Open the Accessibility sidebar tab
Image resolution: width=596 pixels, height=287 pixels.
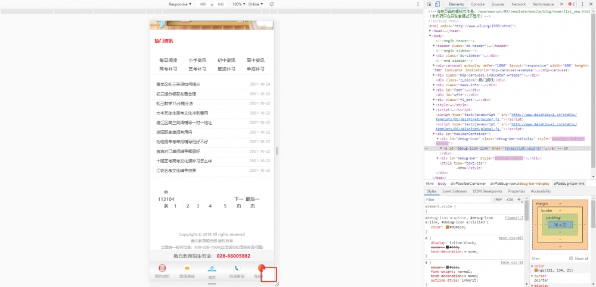click(541, 191)
